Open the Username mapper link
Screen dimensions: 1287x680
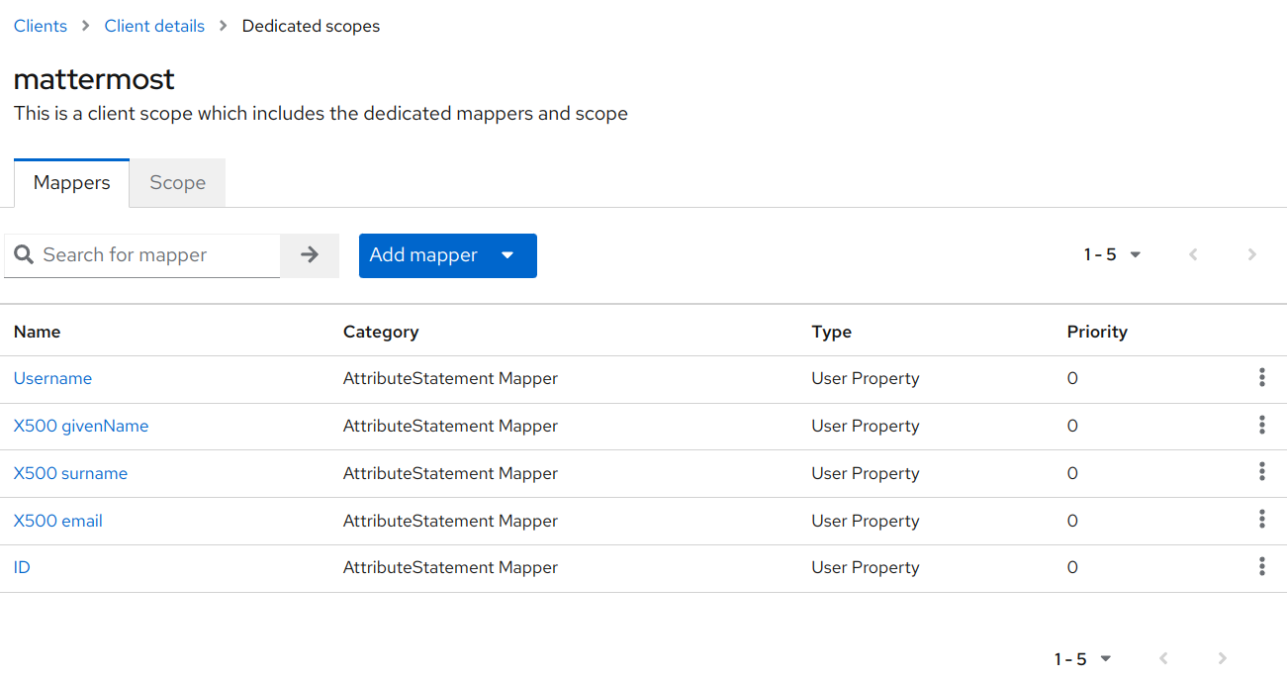pos(52,378)
